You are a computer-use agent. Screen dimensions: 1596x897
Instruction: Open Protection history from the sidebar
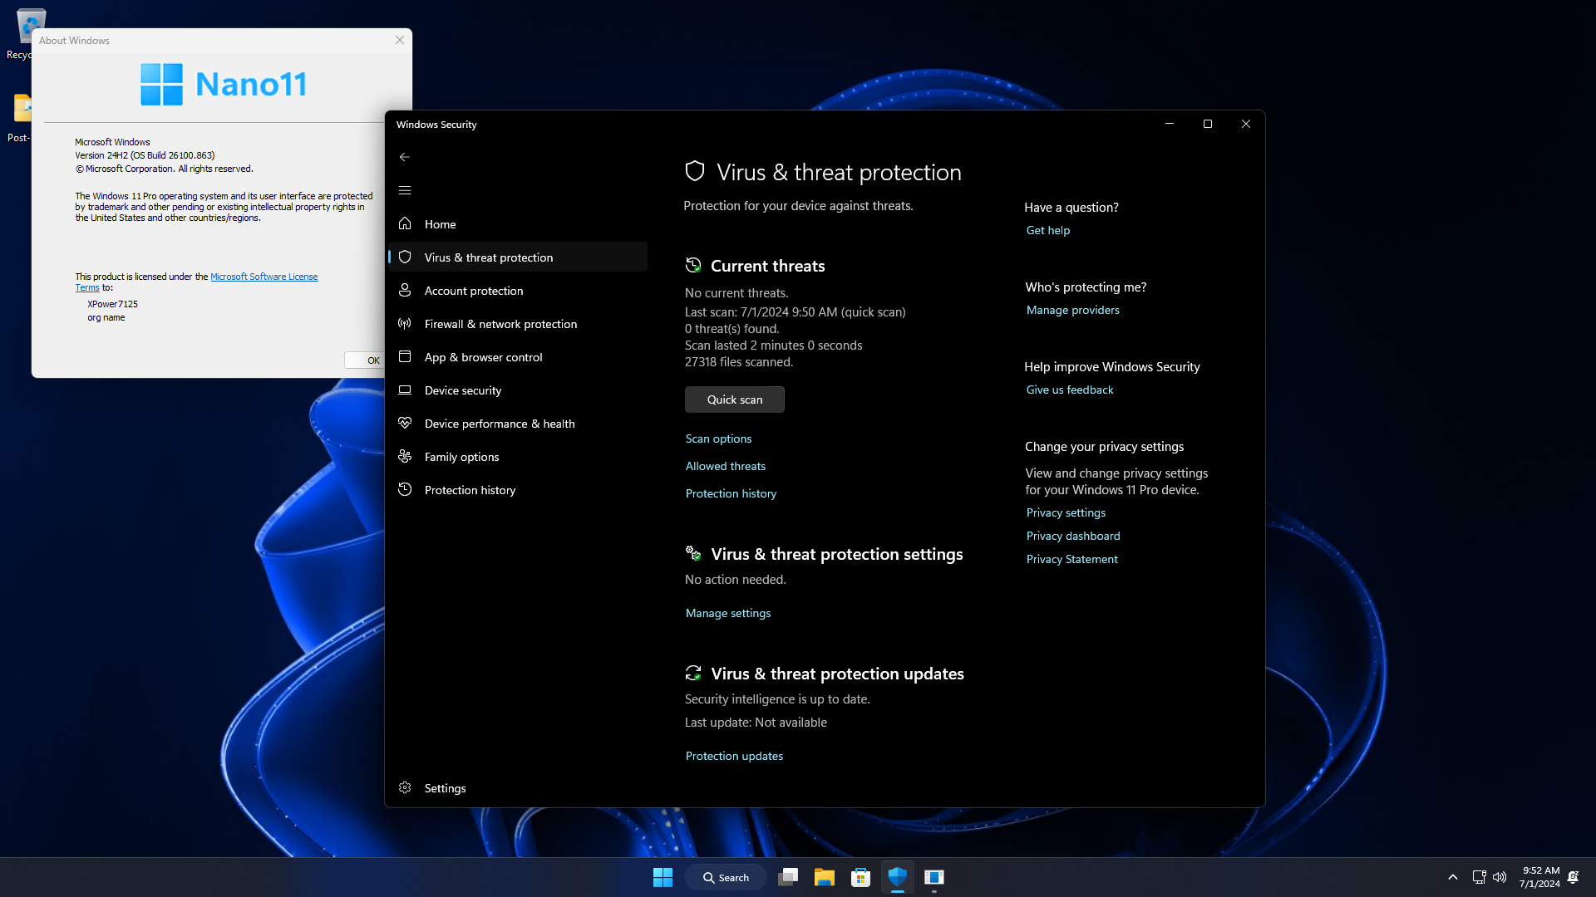469,490
